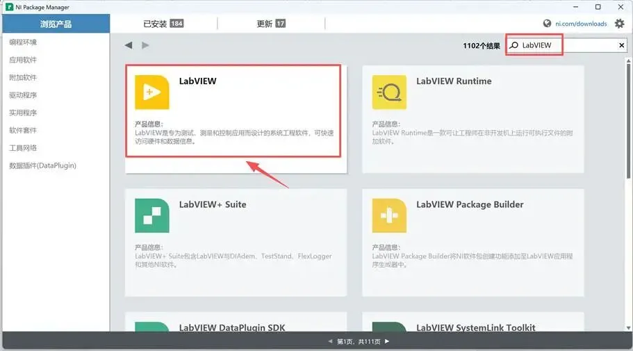Click the 17 updates count badge
Viewport: 633px width, 351px height.
pos(281,24)
